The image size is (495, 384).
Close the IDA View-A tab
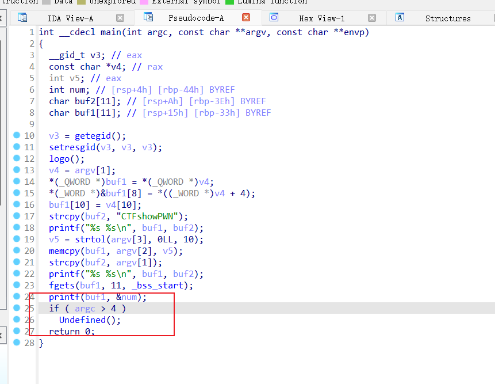click(120, 18)
